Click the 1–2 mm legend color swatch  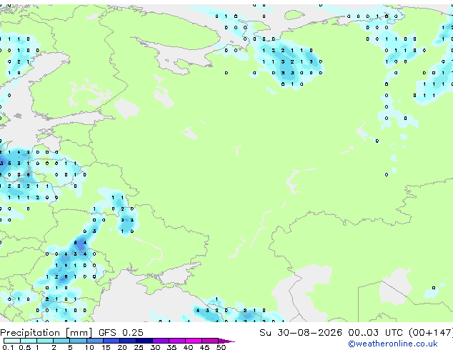tap(45, 341)
